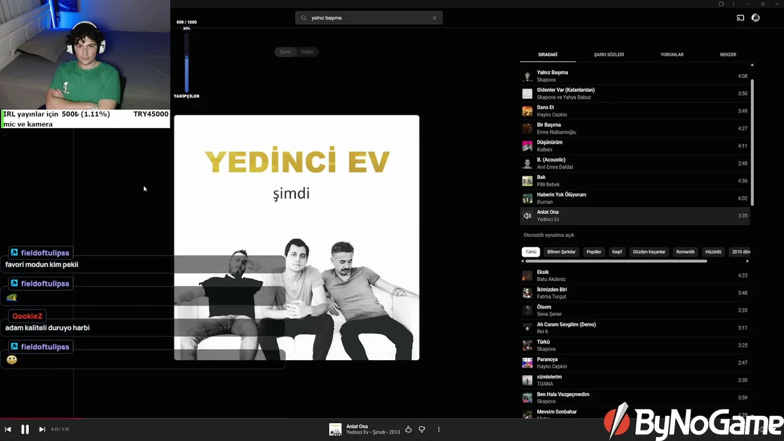Play Ah Canım Sevgilim (Demo) by Rei 6
Screen dimensions: 784x441
point(635,328)
